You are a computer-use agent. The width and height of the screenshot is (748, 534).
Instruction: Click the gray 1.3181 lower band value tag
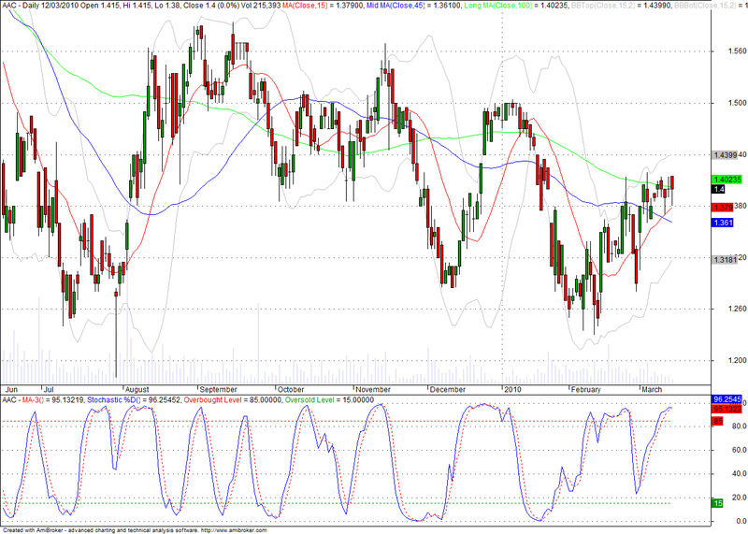coord(725,260)
